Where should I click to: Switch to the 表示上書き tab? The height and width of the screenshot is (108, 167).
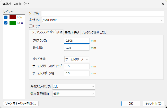tap(72, 32)
